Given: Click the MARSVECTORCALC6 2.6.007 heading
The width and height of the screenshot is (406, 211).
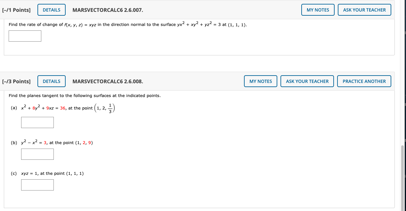Looking at the screenshot, I should coord(108,10).
